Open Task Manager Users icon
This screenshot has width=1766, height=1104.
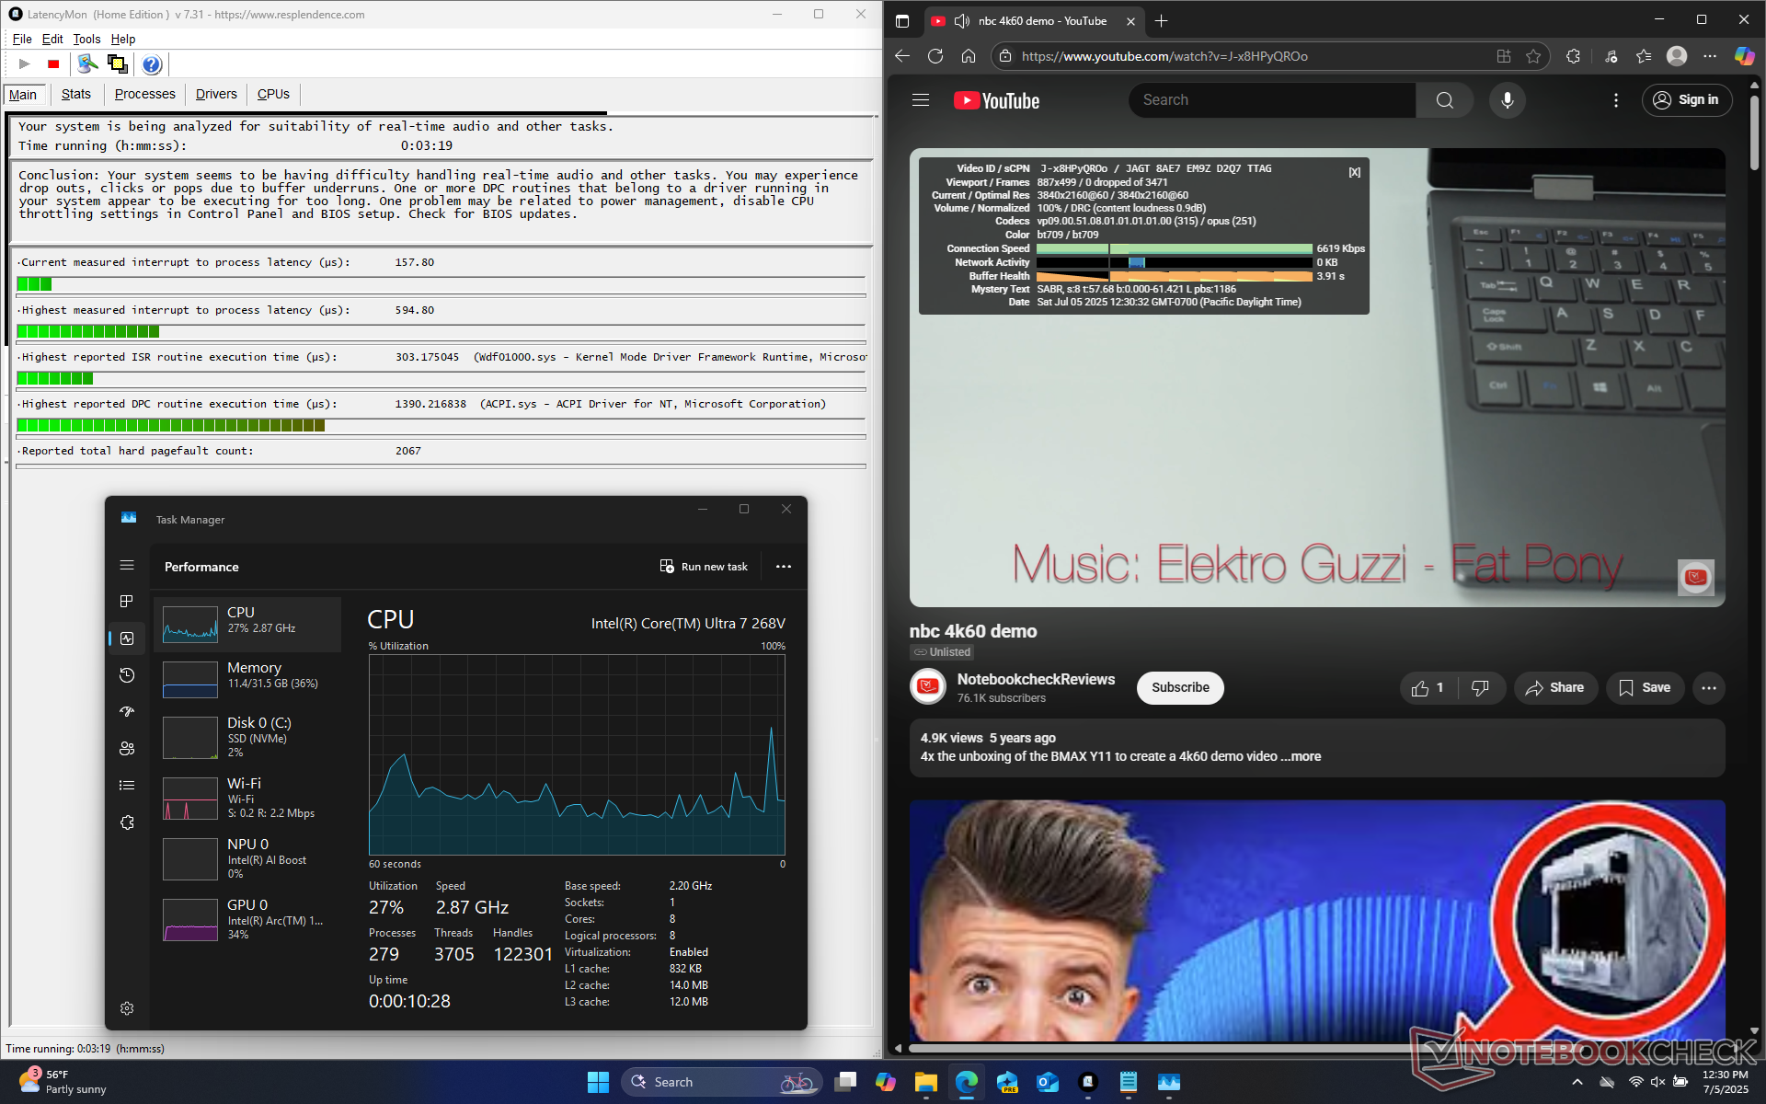tap(127, 749)
